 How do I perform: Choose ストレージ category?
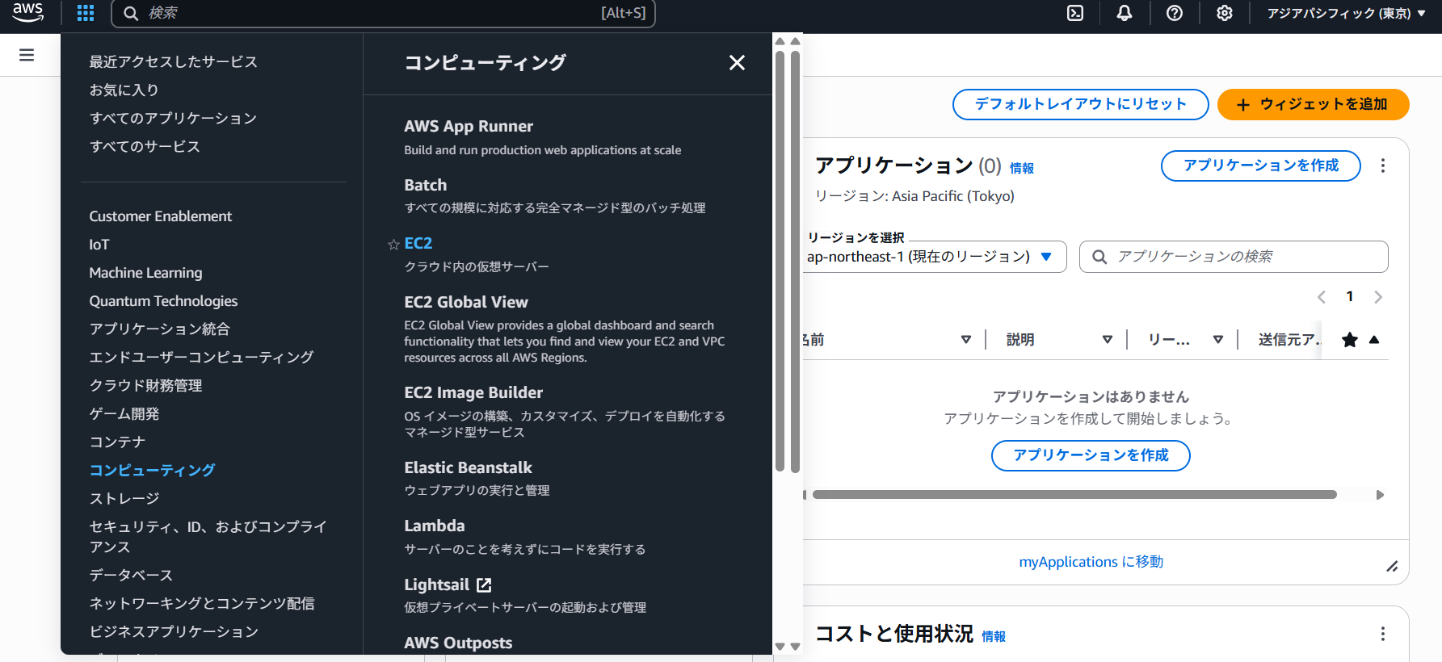[124, 499]
